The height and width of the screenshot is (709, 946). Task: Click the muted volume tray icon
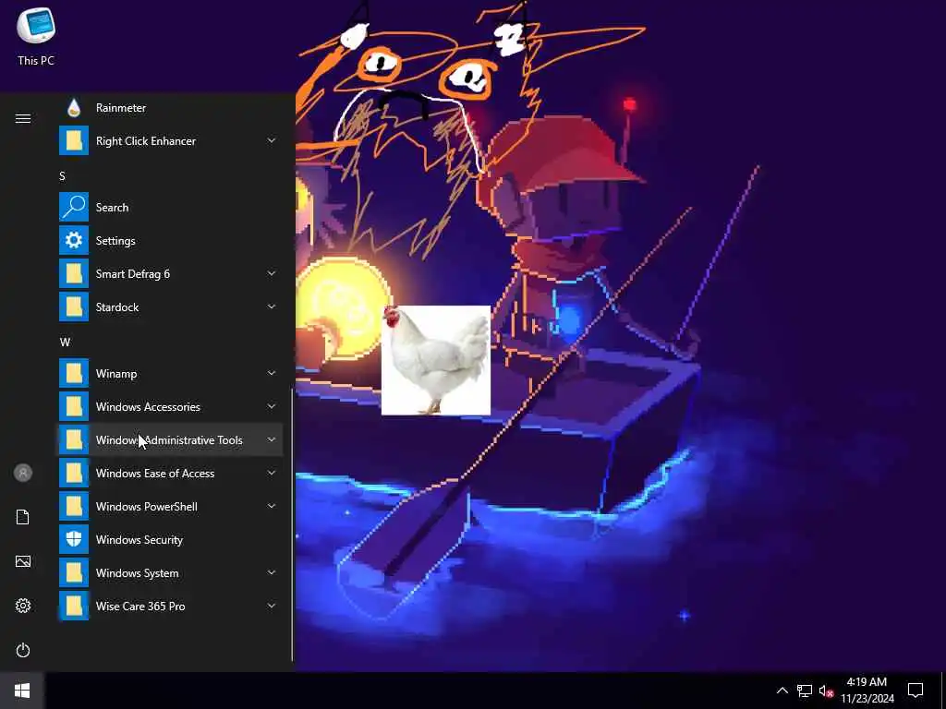click(x=826, y=691)
